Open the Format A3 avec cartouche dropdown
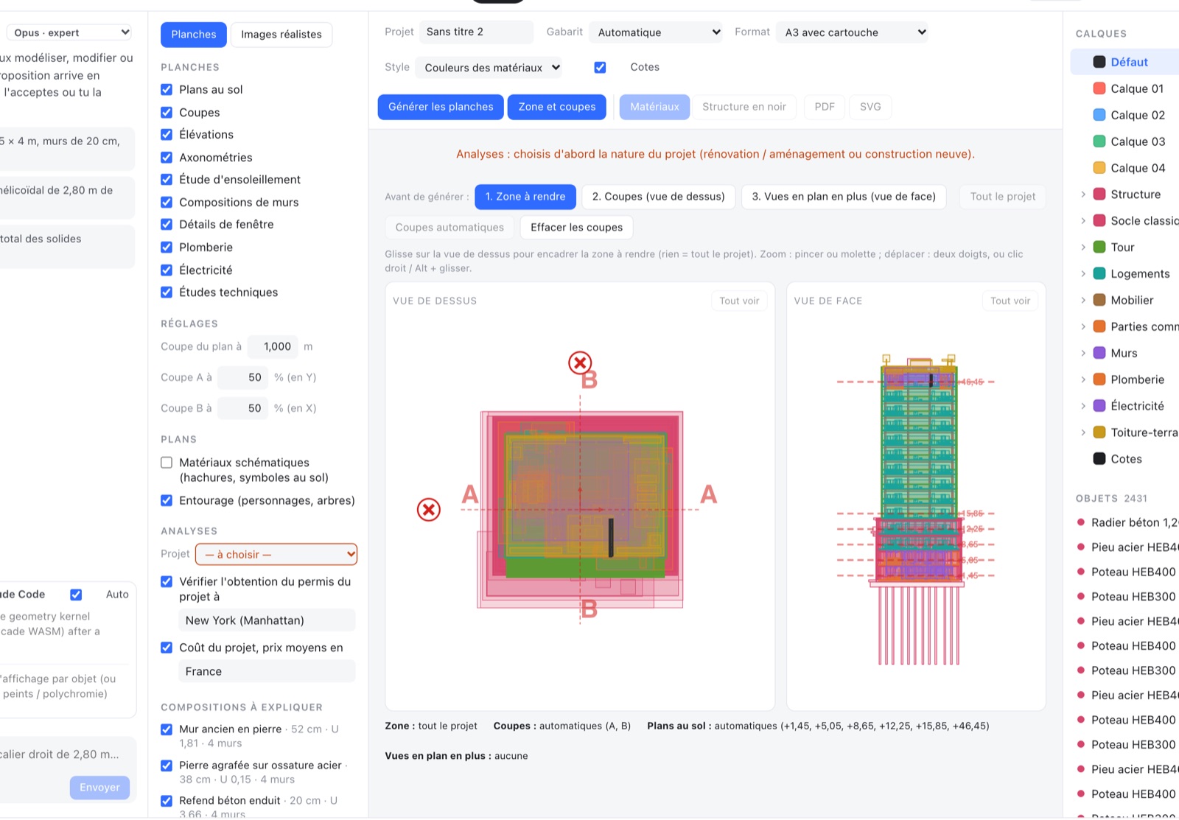The width and height of the screenshot is (1179, 820). coord(852,32)
